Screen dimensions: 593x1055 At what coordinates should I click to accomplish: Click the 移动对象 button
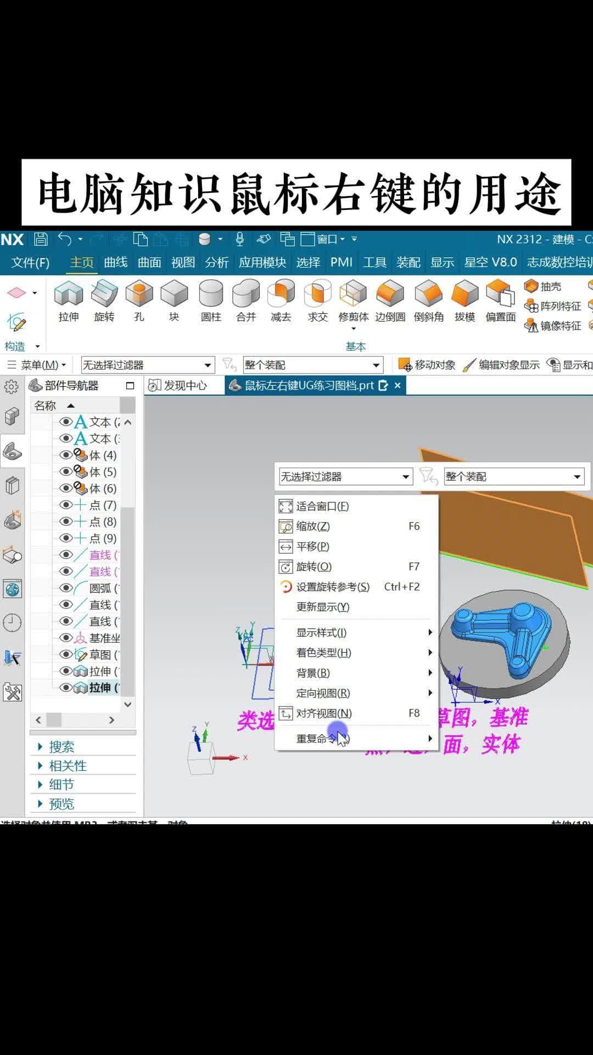(x=427, y=365)
